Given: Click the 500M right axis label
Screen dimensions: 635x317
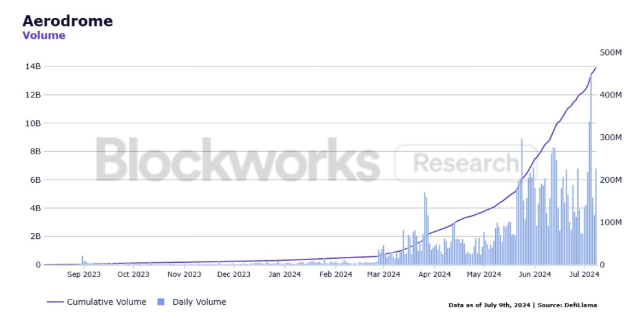Looking at the screenshot, I should [x=611, y=52].
